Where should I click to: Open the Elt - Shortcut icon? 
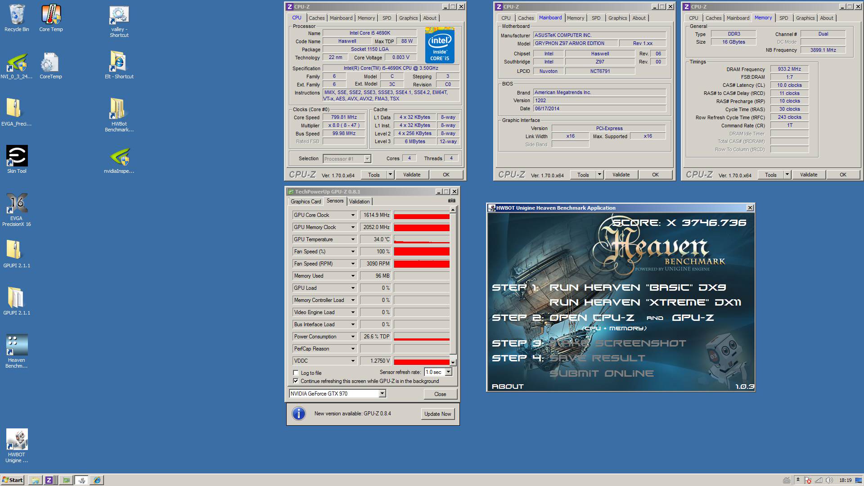[119, 65]
